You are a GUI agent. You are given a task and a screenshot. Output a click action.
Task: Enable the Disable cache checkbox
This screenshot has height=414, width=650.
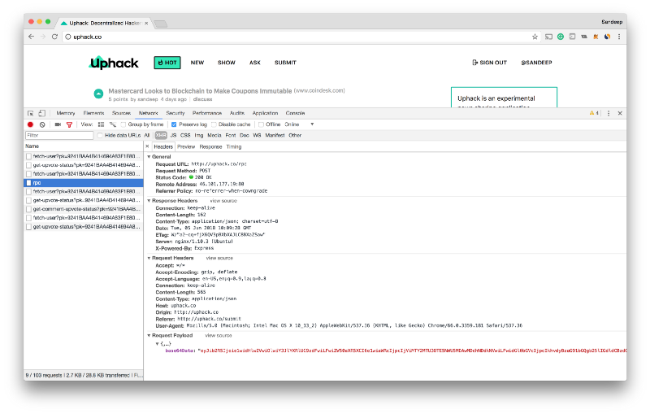coord(213,124)
